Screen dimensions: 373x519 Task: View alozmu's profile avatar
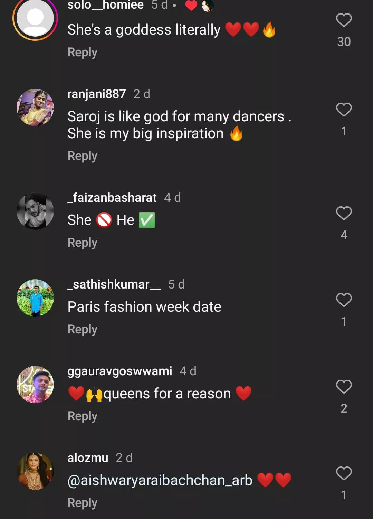(x=35, y=471)
